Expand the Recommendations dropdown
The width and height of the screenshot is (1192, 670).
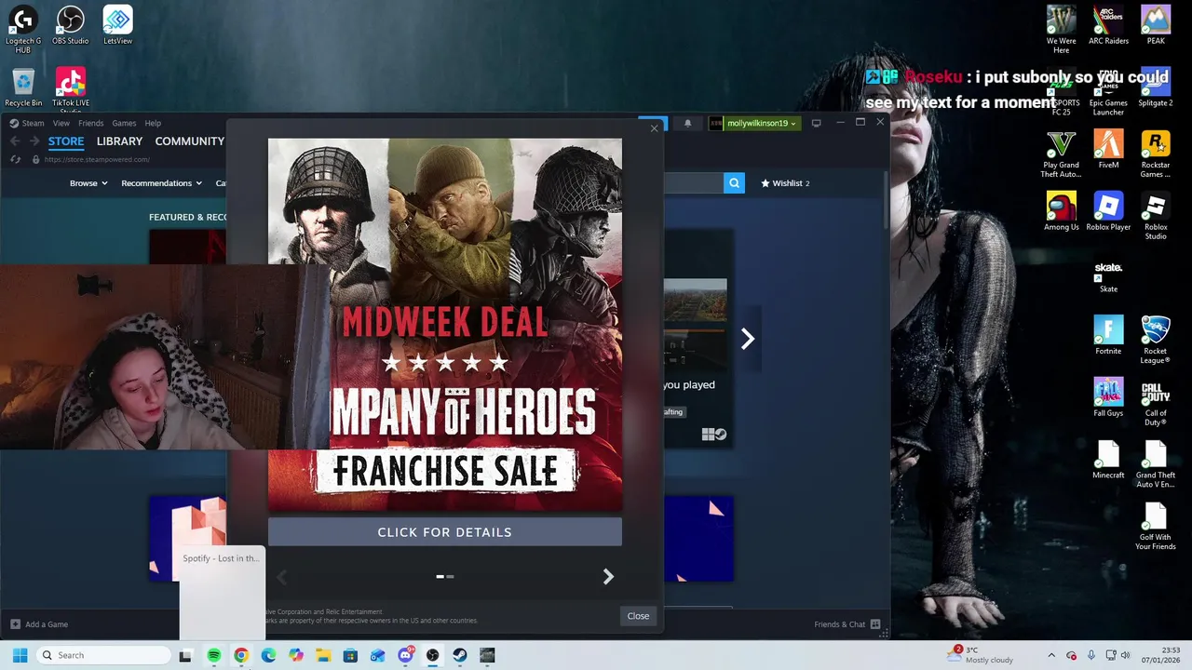(162, 183)
